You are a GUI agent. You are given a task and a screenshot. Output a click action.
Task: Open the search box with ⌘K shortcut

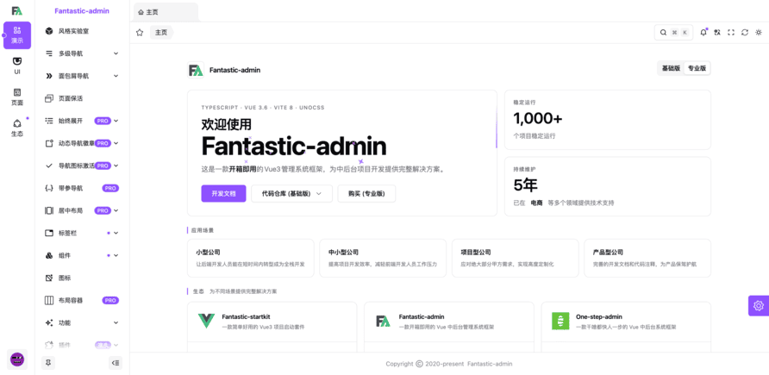point(673,32)
